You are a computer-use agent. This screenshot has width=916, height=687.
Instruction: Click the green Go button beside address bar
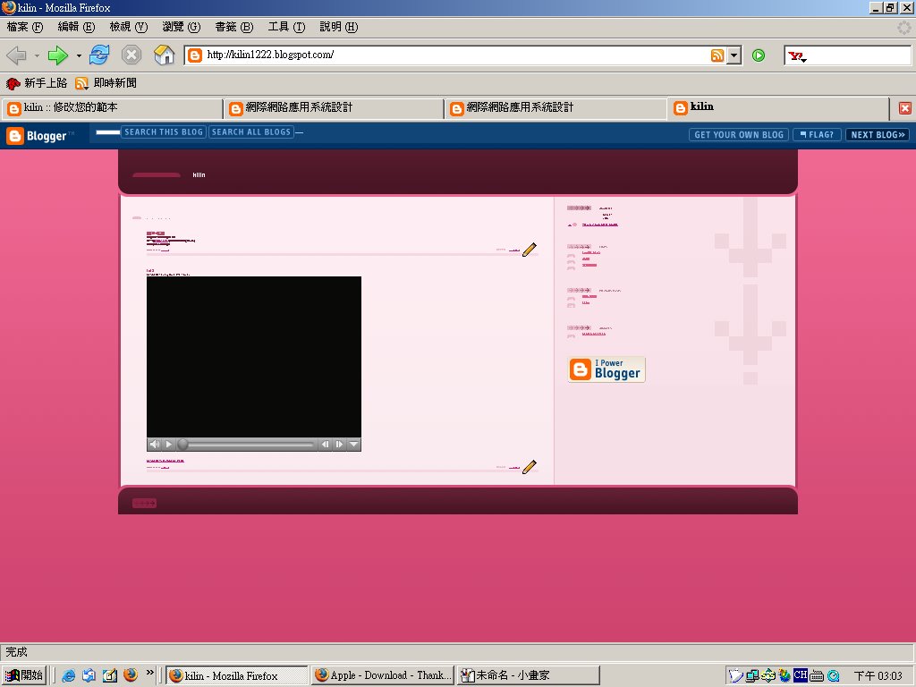(759, 55)
